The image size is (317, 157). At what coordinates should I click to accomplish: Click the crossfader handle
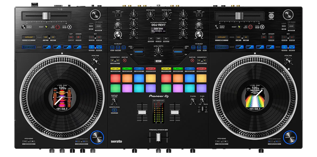(x=158, y=137)
